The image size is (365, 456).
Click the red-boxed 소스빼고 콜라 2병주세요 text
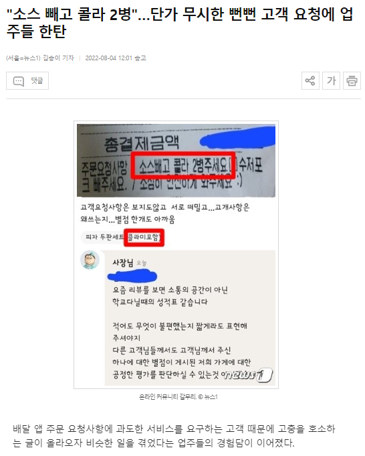[x=183, y=165]
